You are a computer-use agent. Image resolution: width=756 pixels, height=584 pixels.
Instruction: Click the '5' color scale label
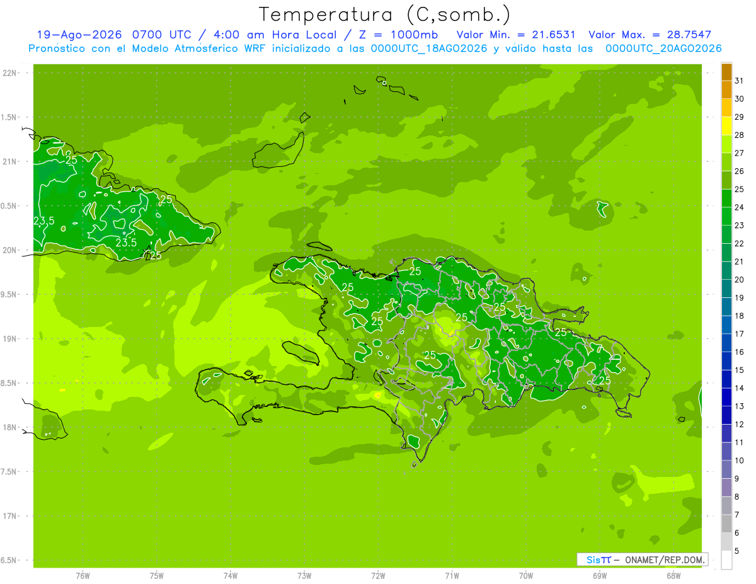(737, 551)
